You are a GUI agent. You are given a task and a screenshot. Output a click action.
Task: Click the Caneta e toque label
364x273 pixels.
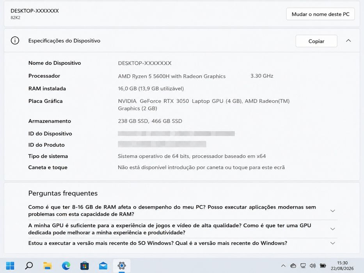pyautogui.click(x=48, y=167)
